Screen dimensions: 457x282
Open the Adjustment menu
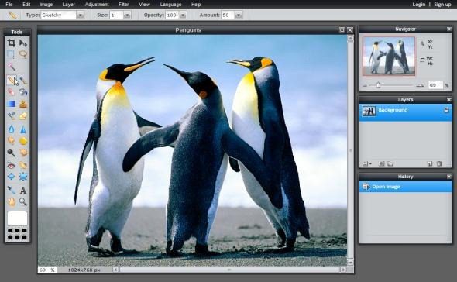[x=97, y=5]
